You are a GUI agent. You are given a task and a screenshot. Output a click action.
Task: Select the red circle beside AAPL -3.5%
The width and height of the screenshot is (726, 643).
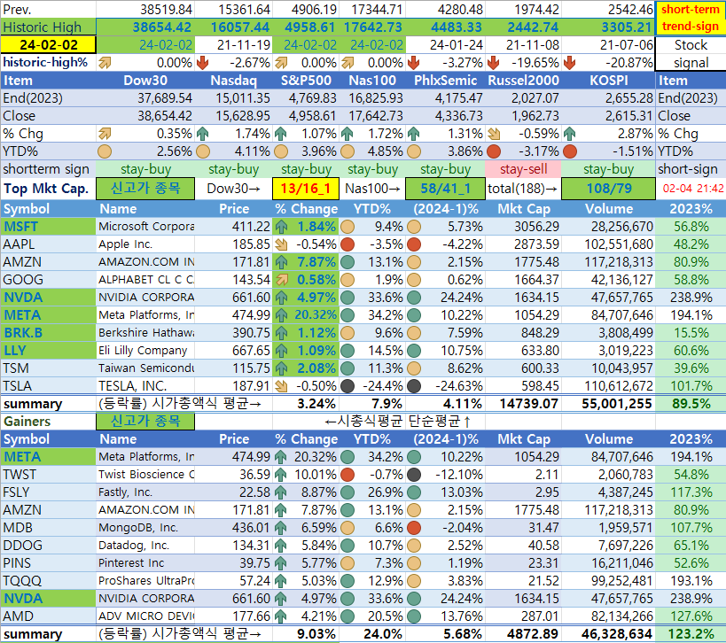(x=347, y=244)
